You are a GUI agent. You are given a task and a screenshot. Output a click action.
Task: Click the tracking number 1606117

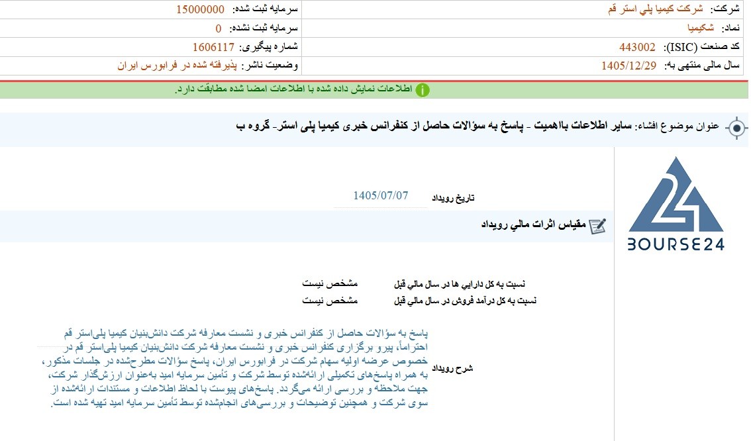click(214, 47)
